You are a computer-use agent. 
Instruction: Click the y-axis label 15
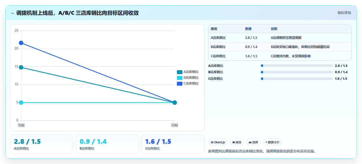click(x=16, y=67)
